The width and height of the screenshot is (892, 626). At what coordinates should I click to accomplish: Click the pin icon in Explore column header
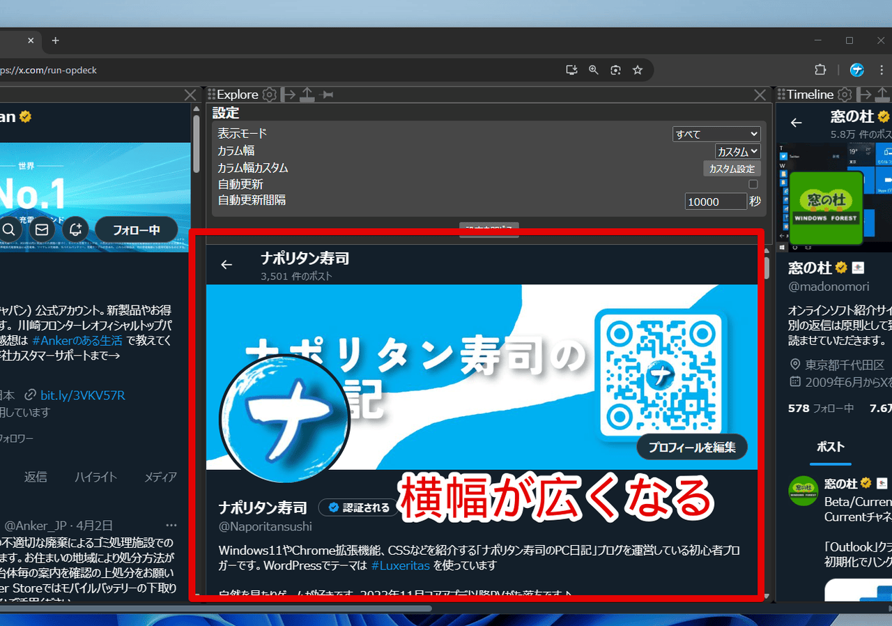pyautogui.click(x=325, y=95)
